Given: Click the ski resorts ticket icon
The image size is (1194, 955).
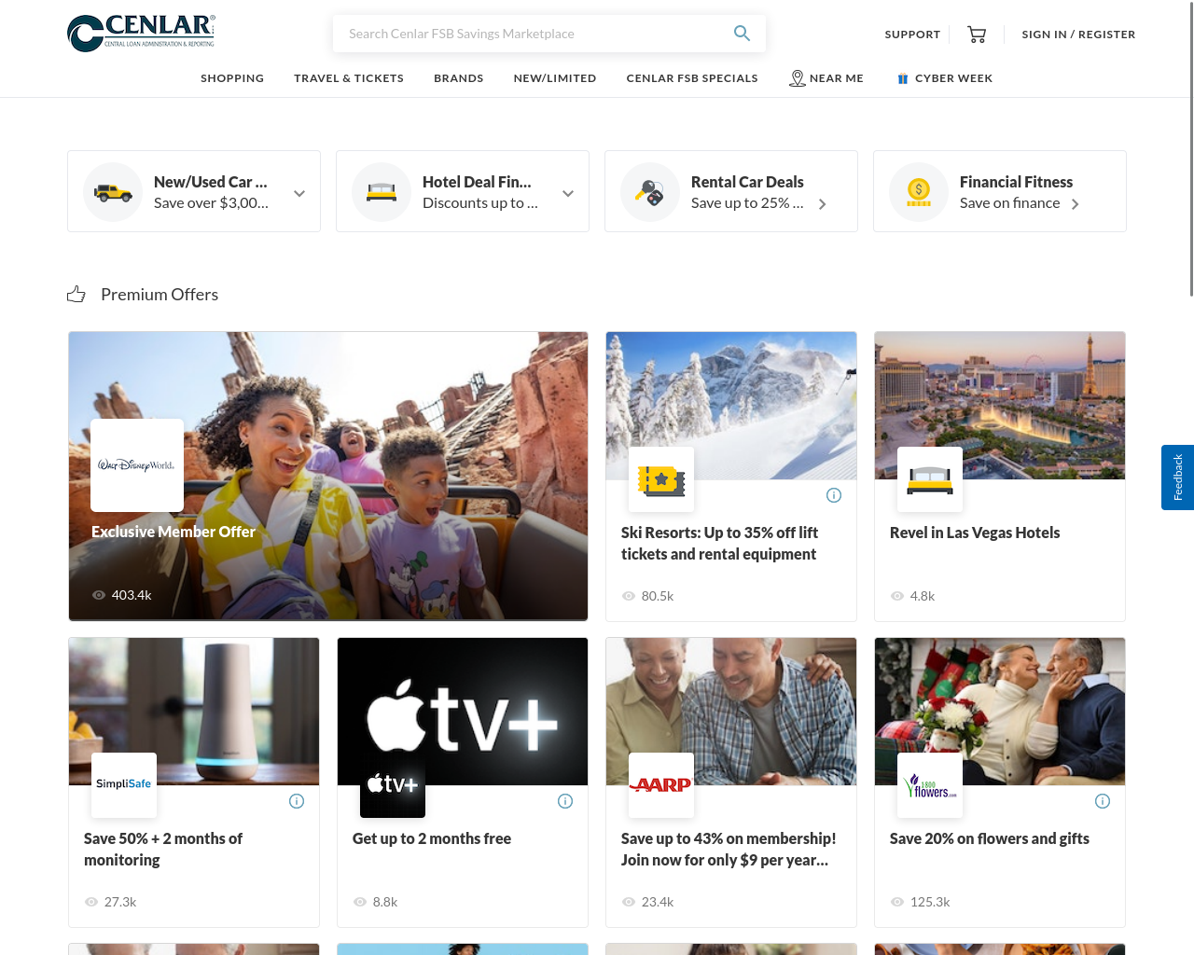Looking at the screenshot, I should (x=661, y=479).
